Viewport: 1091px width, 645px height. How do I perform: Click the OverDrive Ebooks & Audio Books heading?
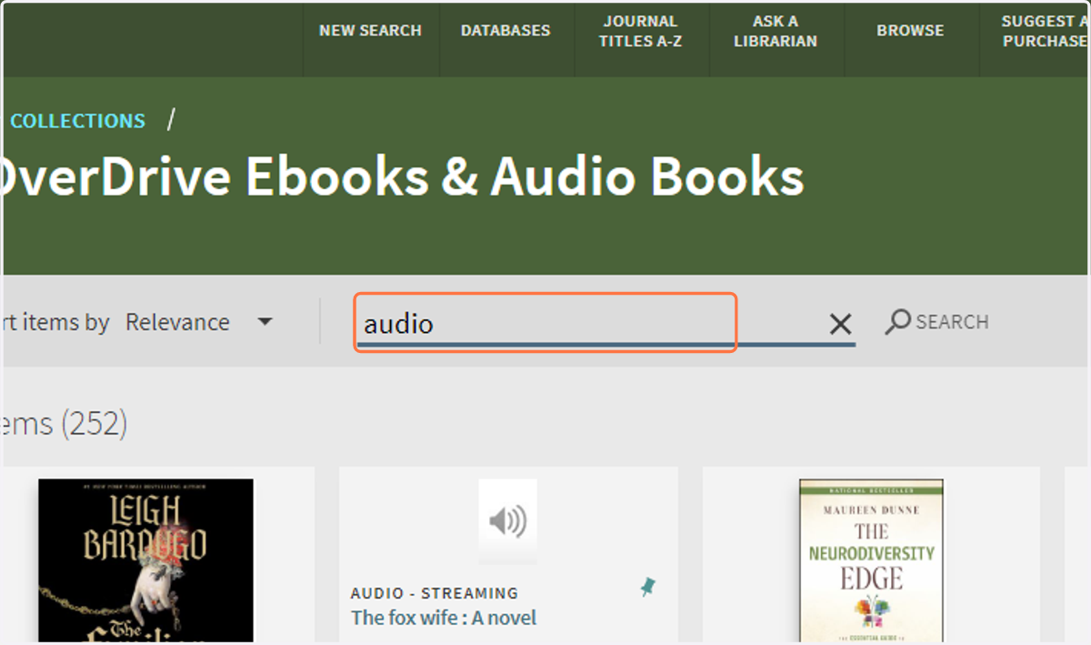pos(402,177)
